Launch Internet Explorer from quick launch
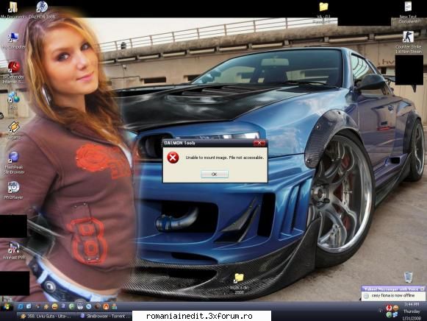The width and height of the screenshot is (427, 321). [x=21, y=306]
